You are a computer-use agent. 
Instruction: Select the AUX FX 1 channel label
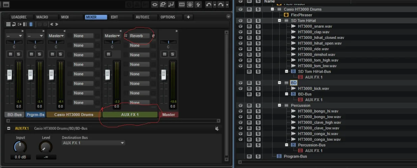tap(130, 115)
